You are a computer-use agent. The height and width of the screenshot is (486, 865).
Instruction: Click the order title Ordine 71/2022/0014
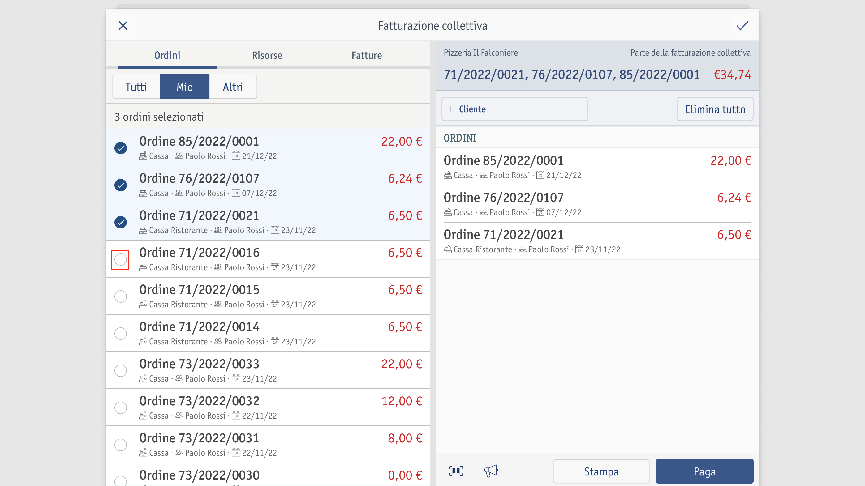[200, 327]
